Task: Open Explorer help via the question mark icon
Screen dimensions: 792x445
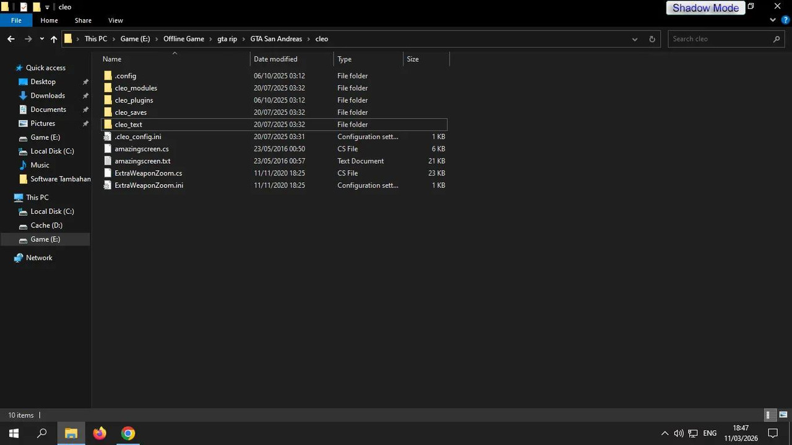Action: pyautogui.click(x=785, y=20)
